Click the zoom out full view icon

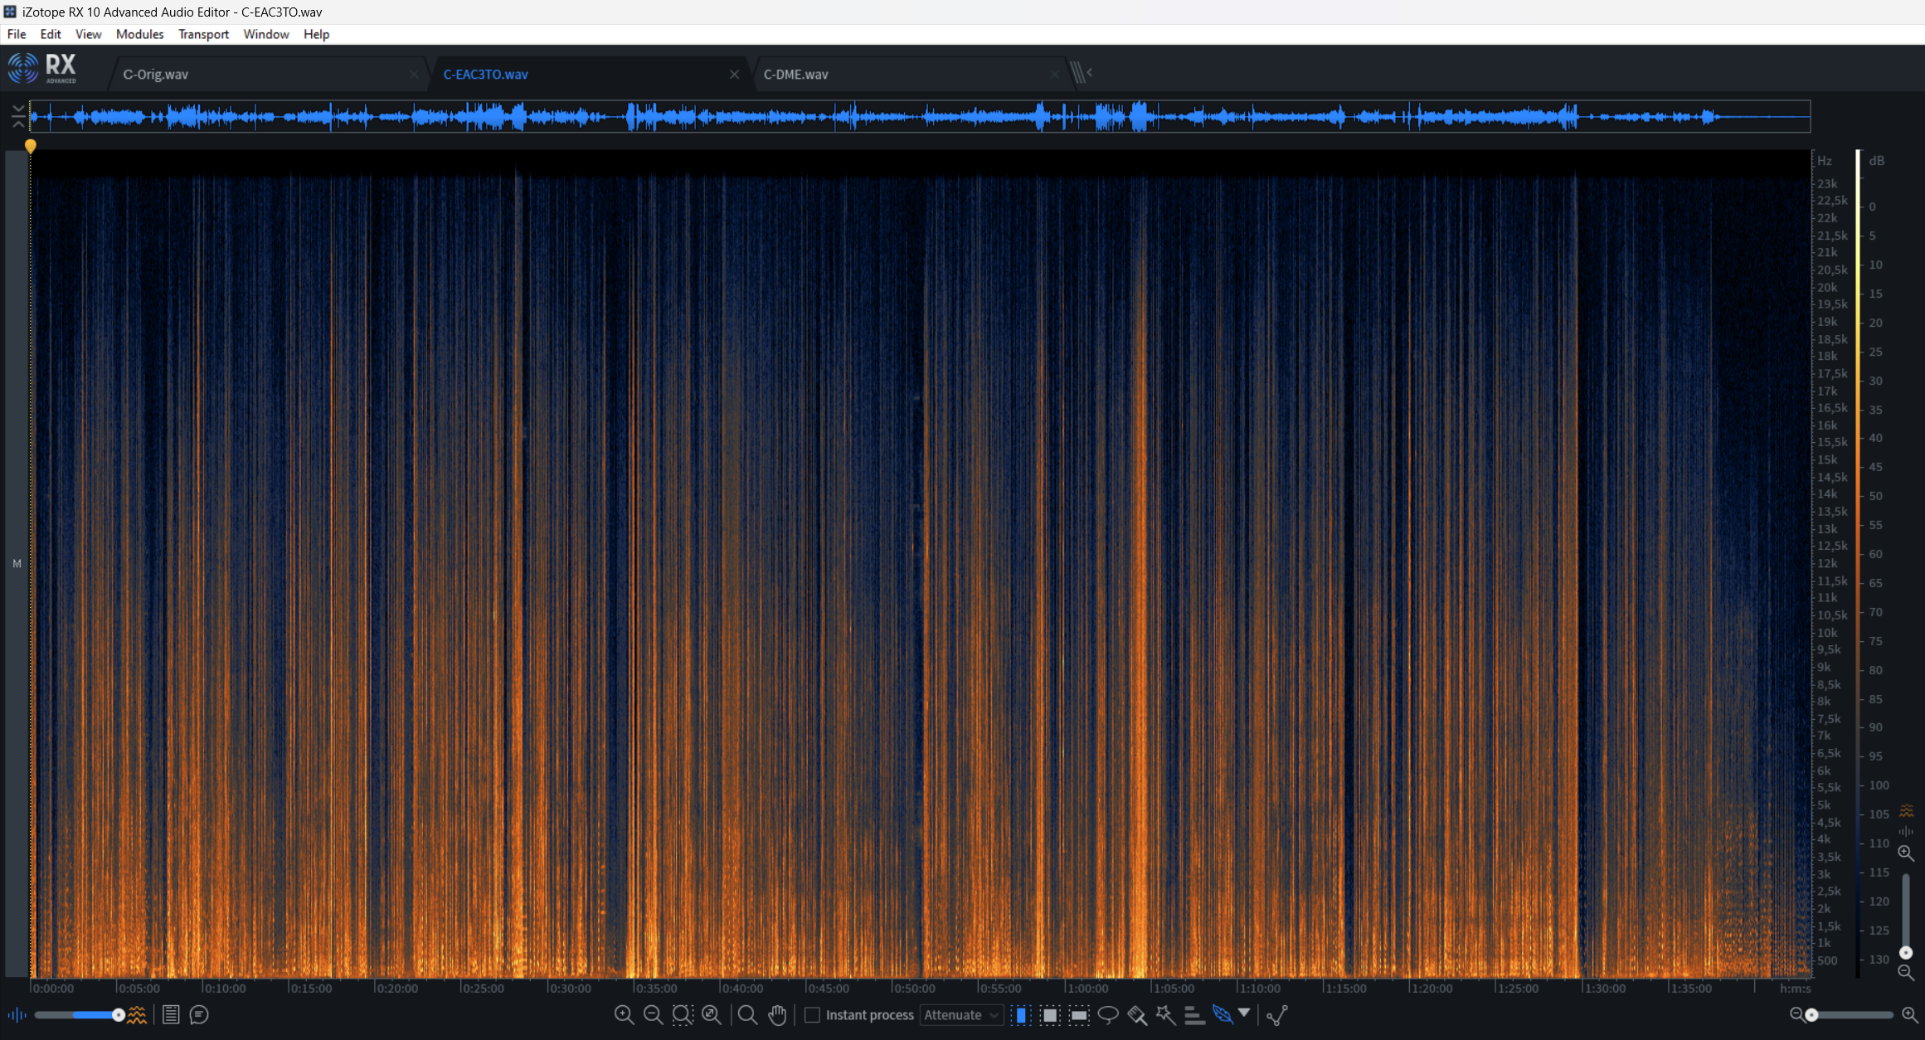point(712,1014)
